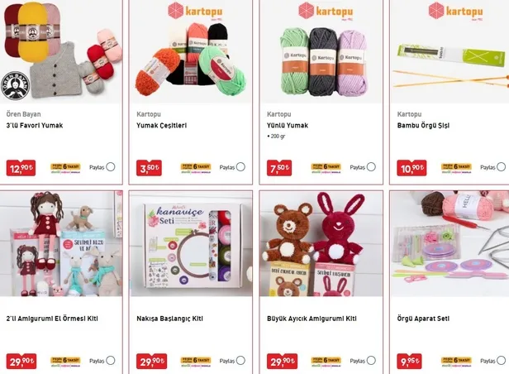Image resolution: width=509 pixels, height=374 pixels.
Task: Select Paylaş radio for 3'lü Favori Yumak
Action: (x=111, y=167)
